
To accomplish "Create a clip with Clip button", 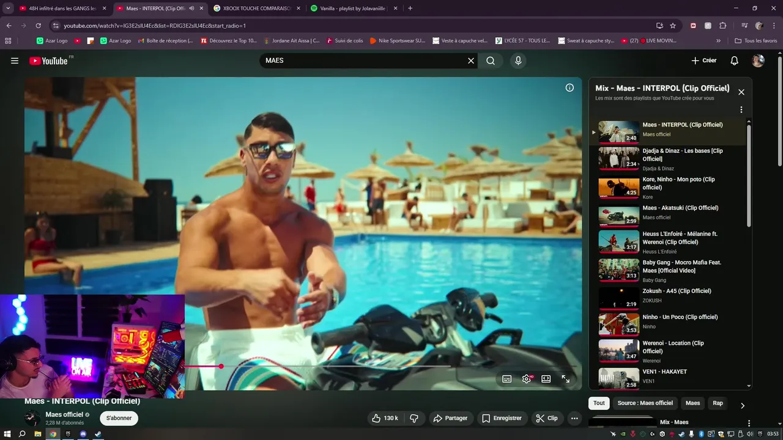I will pos(547,418).
